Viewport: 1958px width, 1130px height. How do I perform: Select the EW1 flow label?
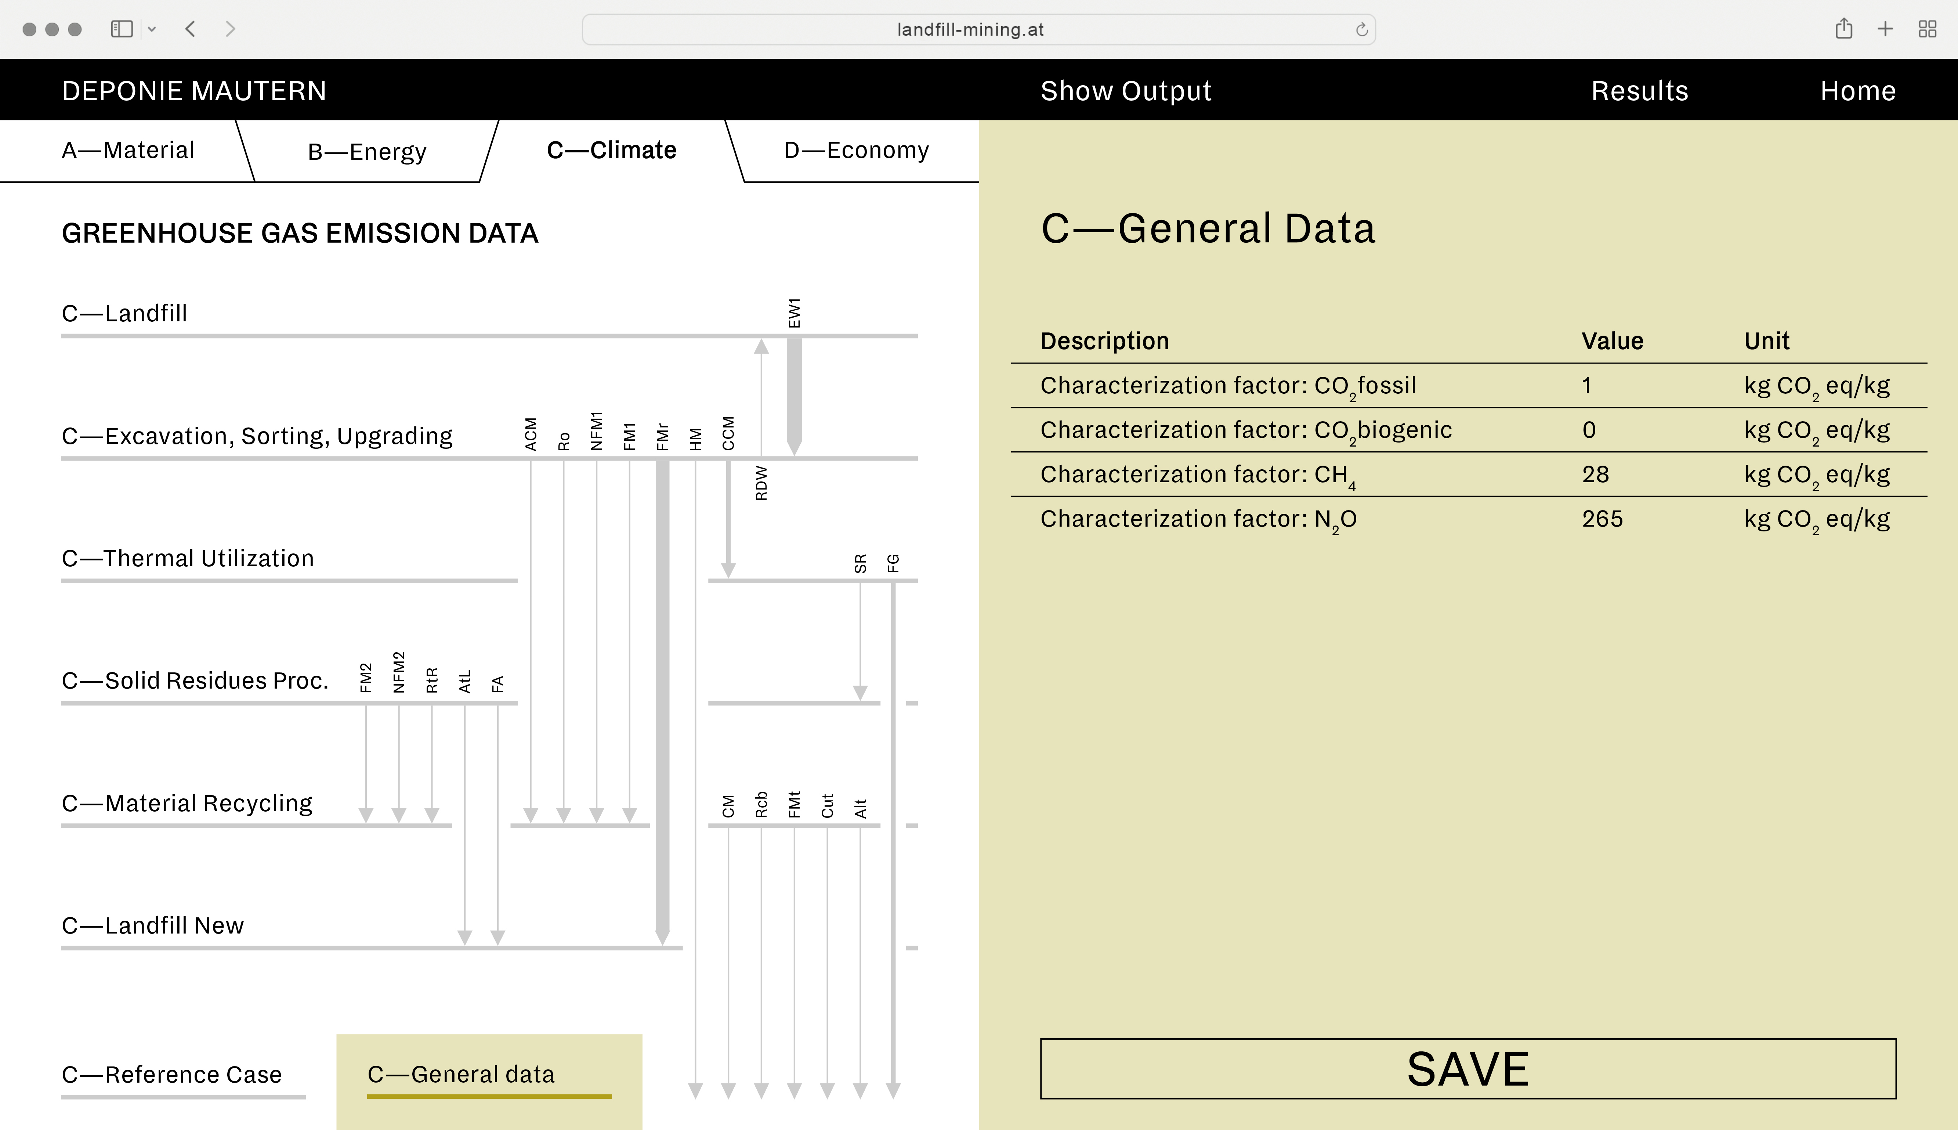pyautogui.click(x=794, y=313)
